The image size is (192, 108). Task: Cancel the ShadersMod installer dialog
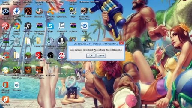pos(101,56)
